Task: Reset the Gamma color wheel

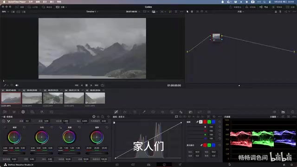Action: click(x=52, y=128)
